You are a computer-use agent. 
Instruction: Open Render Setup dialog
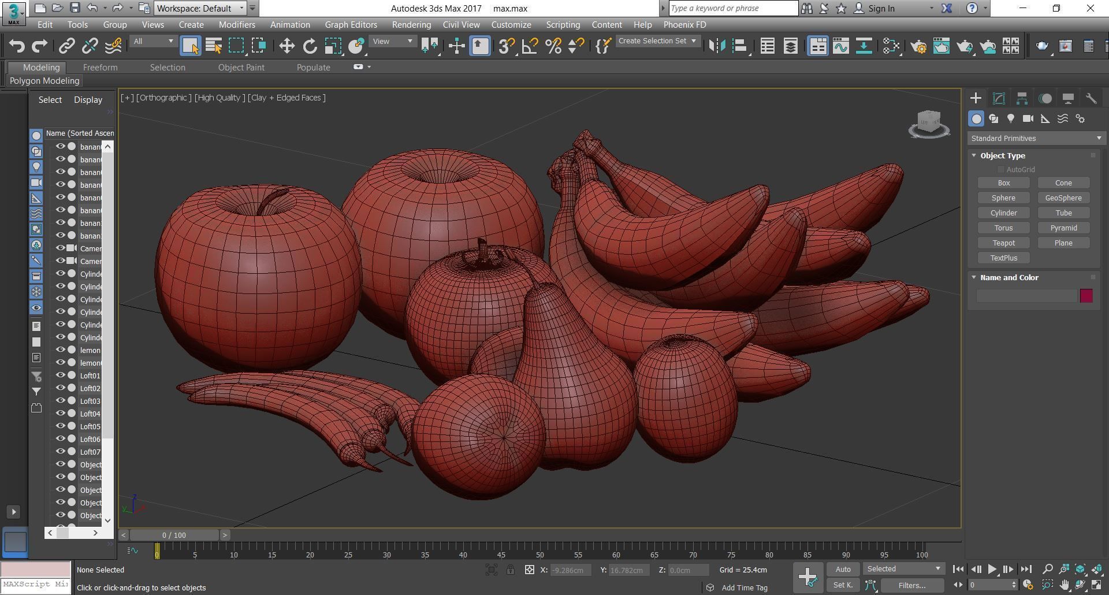918,46
